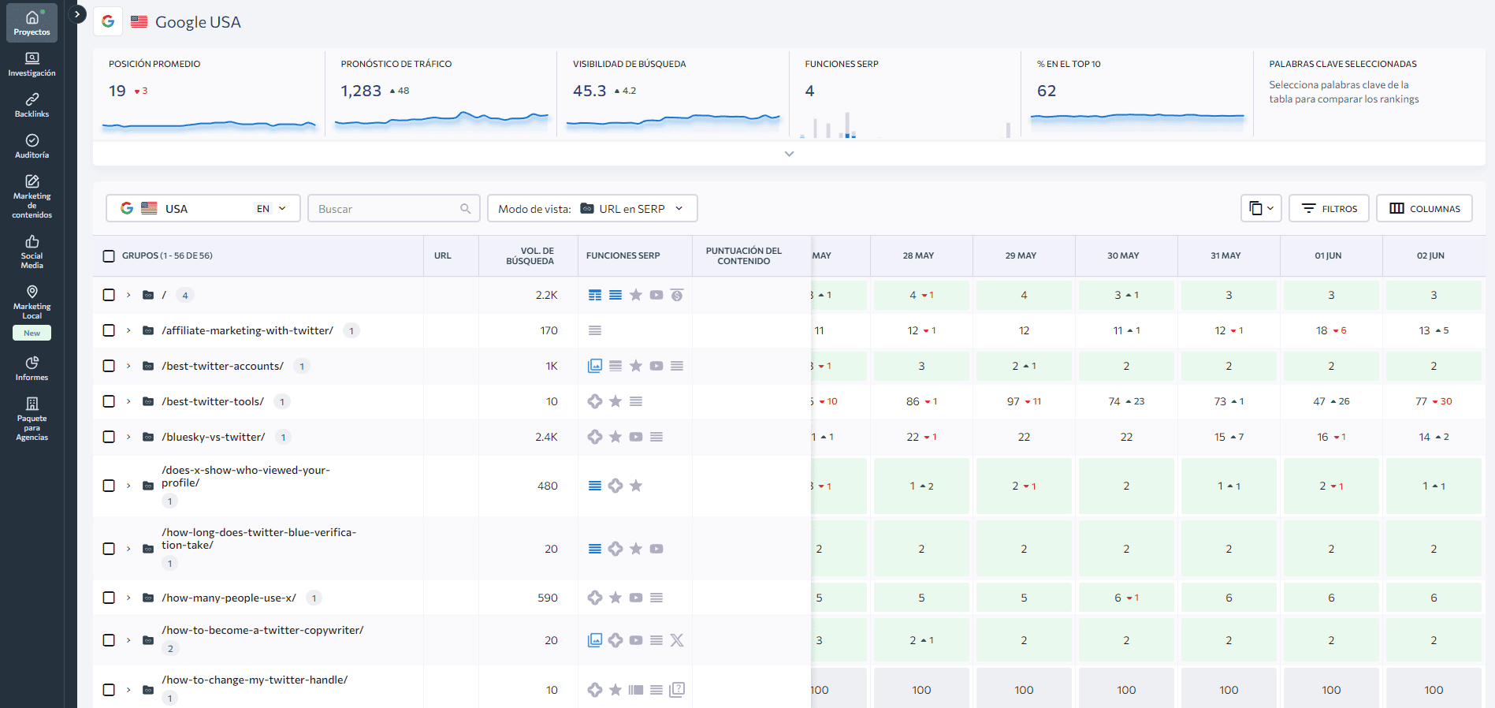This screenshot has height=708, width=1495.
Task: Open Proyectos in the sidebar
Action: (32, 23)
